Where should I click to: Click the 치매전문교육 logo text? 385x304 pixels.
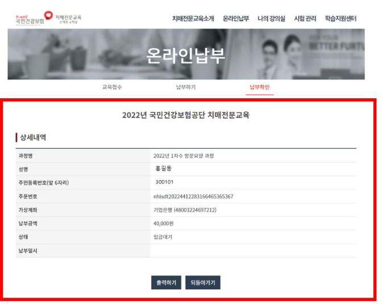68,19
